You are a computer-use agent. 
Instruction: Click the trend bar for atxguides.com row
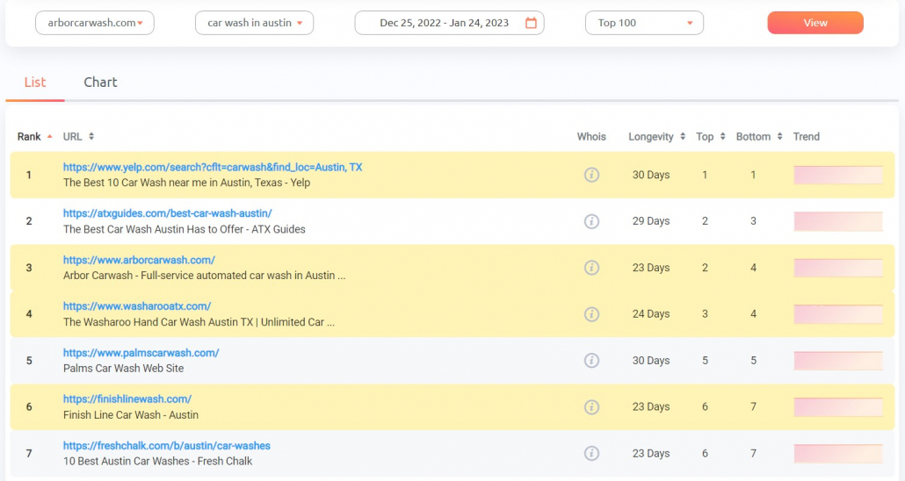838,221
